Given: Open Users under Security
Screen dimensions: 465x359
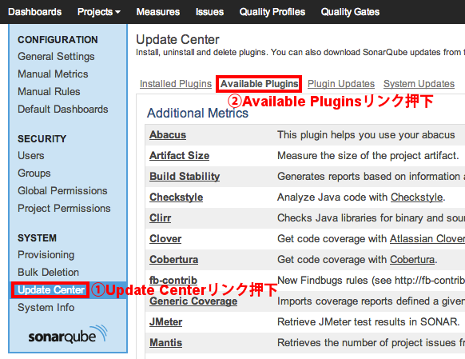Looking at the screenshot, I should tap(31, 155).
